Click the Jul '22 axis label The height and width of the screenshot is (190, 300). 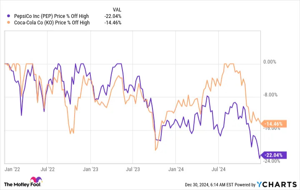(47, 169)
